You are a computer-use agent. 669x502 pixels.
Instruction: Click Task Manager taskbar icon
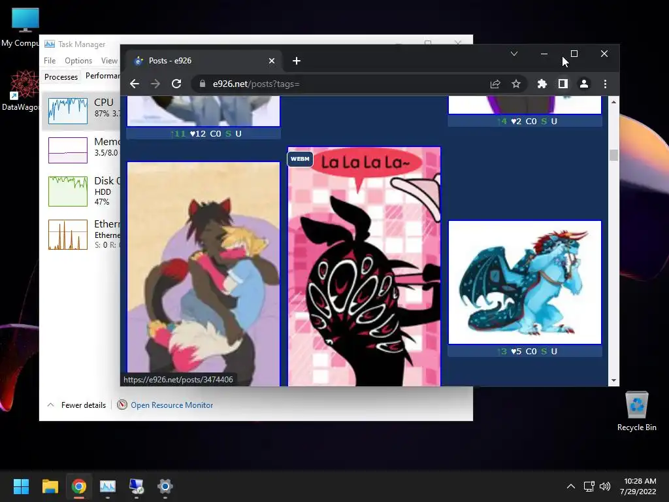coord(108,486)
